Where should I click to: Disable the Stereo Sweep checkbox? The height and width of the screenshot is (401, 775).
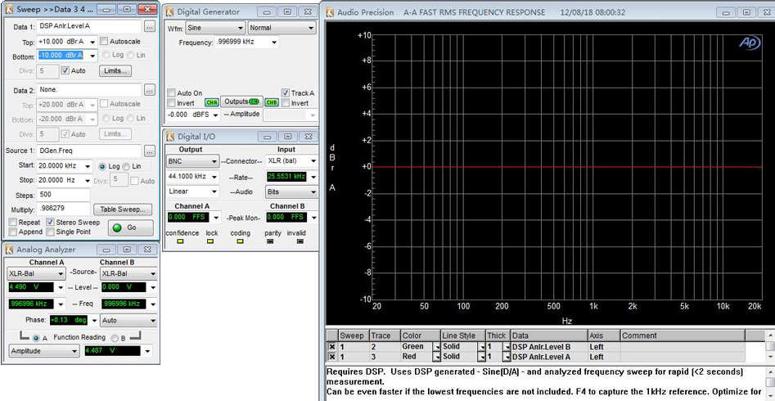click(51, 223)
